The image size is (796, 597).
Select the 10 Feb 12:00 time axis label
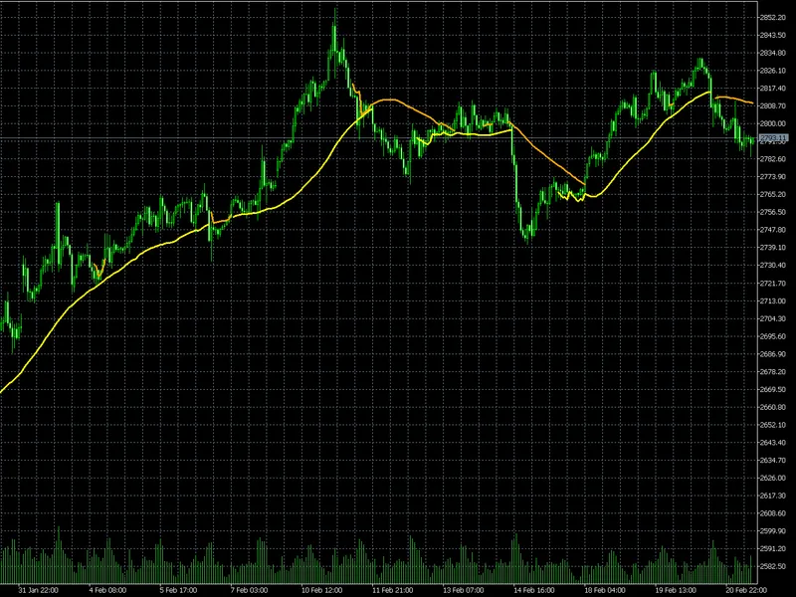click(x=321, y=590)
